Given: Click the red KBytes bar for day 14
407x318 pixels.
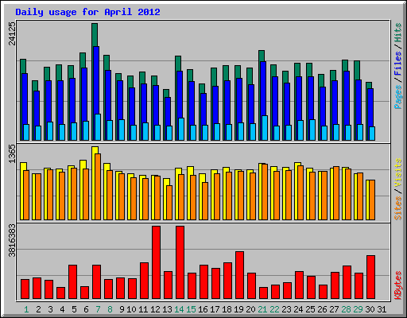Looking at the screenshot, I should (180, 262).
